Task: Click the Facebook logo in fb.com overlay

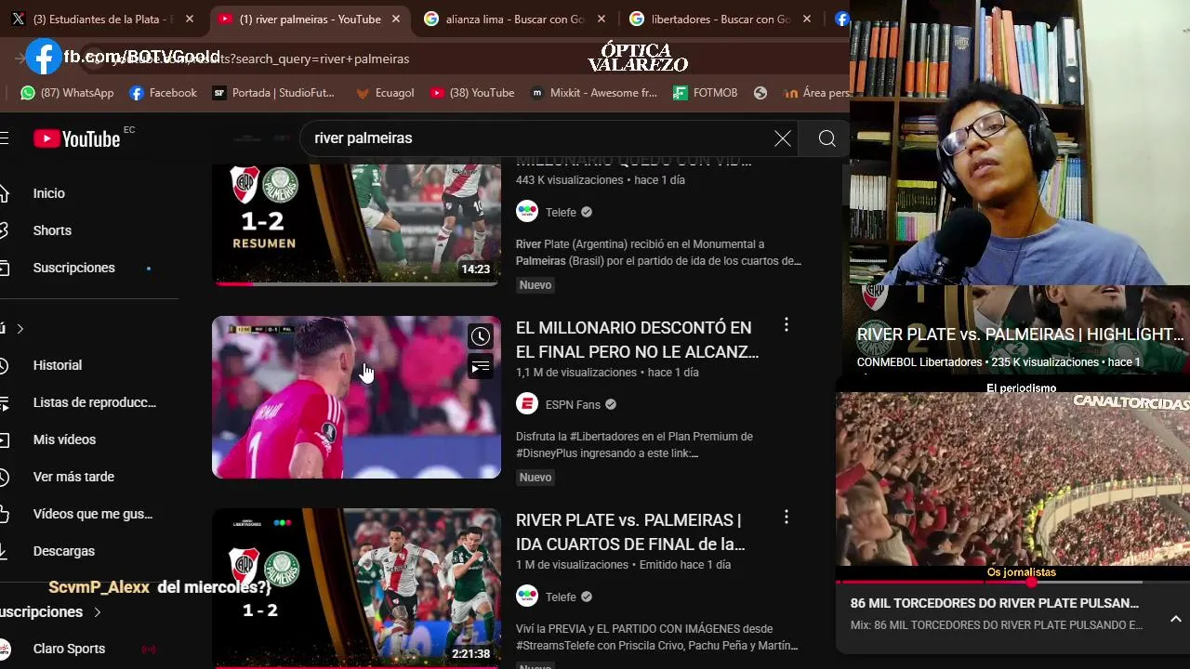Action: [43, 58]
